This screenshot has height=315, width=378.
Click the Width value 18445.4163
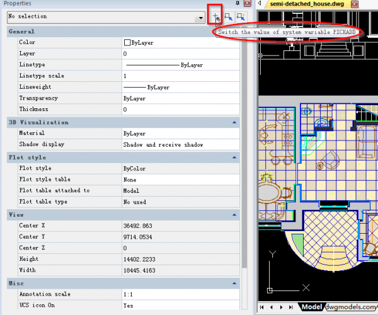(181, 270)
